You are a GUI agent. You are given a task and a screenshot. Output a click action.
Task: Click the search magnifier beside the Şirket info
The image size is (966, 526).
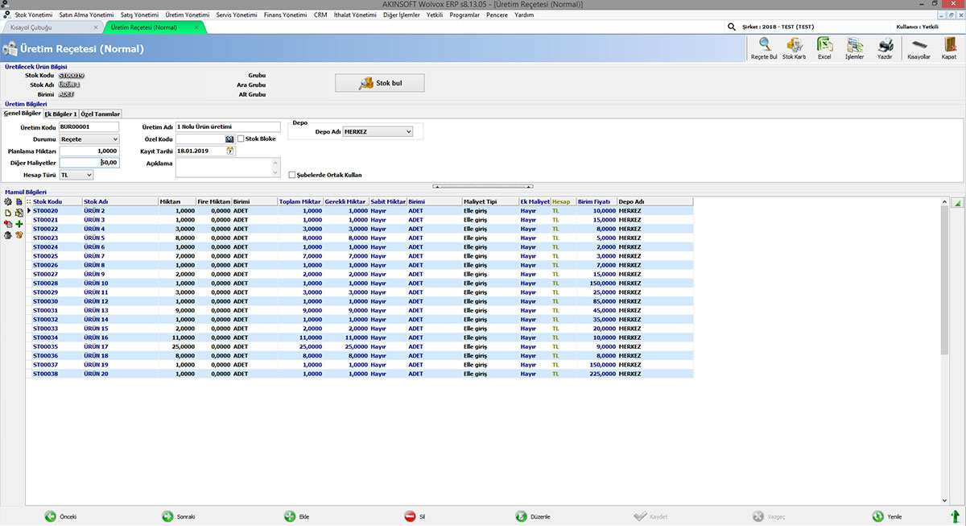731,26
